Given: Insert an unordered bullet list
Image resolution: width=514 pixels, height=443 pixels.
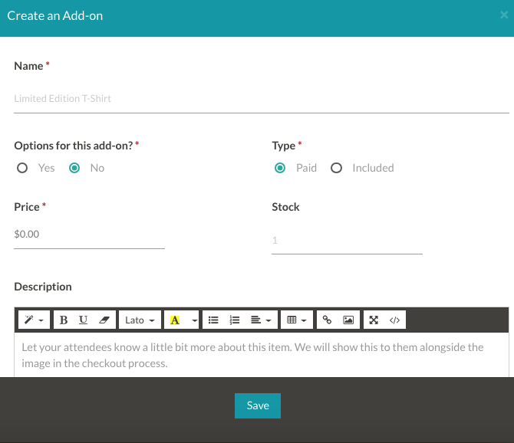Looking at the screenshot, I should 214,320.
